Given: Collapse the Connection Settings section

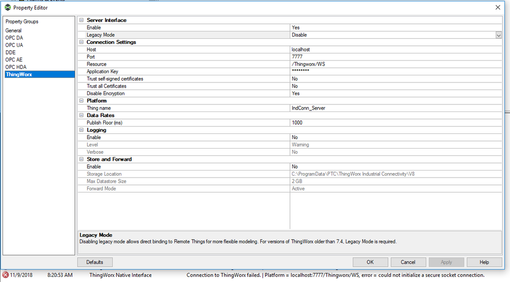Looking at the screenshot, I should (81, 42).
